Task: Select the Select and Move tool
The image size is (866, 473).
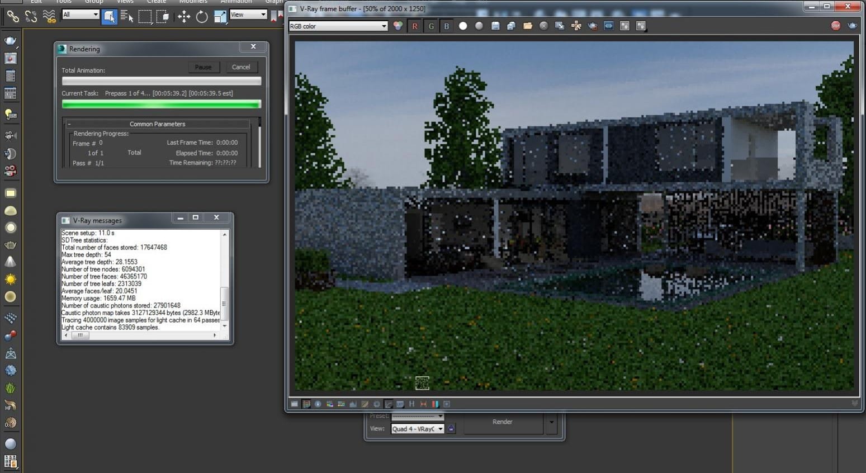Action: pos(183,17)
